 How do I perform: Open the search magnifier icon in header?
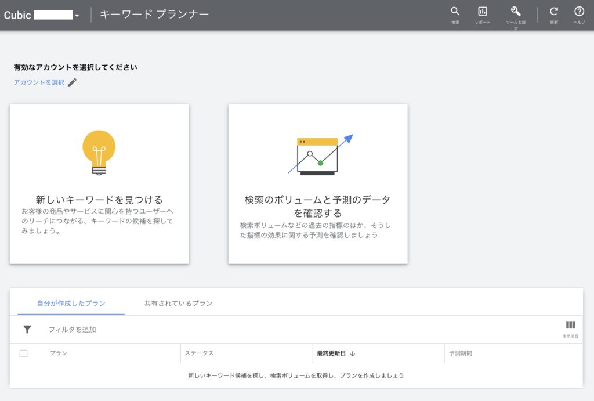(x=455, y=12)
